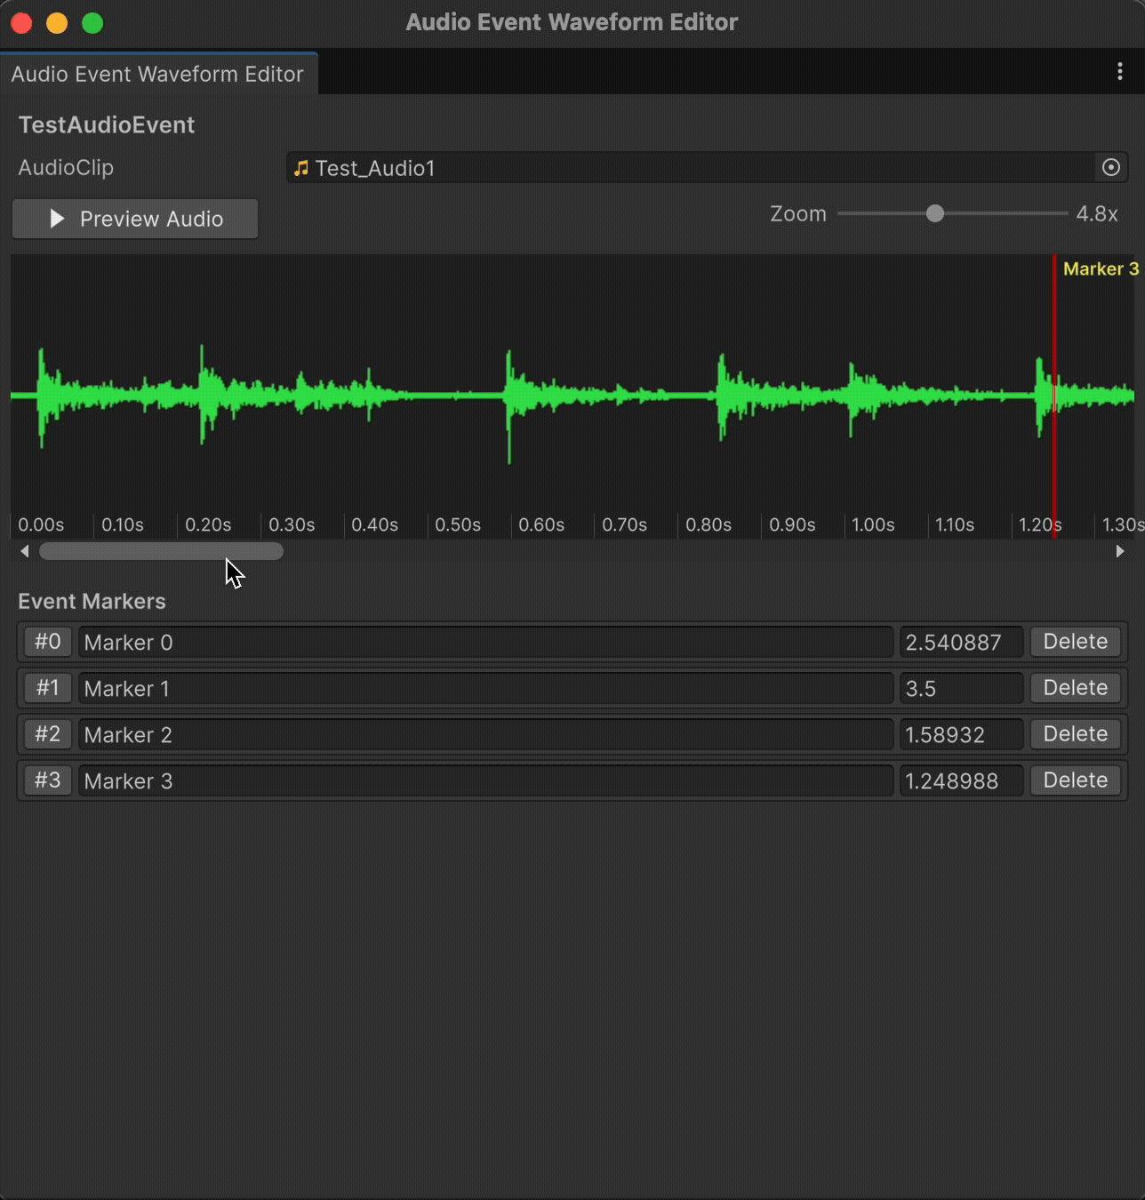Delete Marker 2
Image resolution: width=1145 pixels, height=1200 pixels.
1076,734
